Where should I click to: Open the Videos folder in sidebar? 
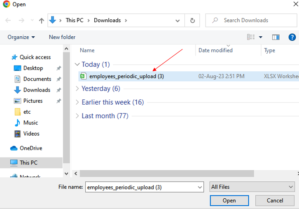tap(31, 134)
